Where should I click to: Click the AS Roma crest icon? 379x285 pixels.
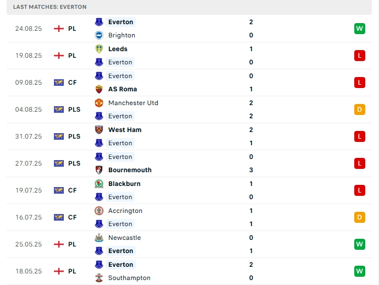coord(99,89)
